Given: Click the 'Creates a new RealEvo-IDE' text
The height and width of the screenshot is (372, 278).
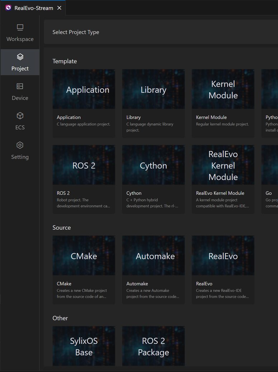Looking at the screenshot, I should click(219, 290).
